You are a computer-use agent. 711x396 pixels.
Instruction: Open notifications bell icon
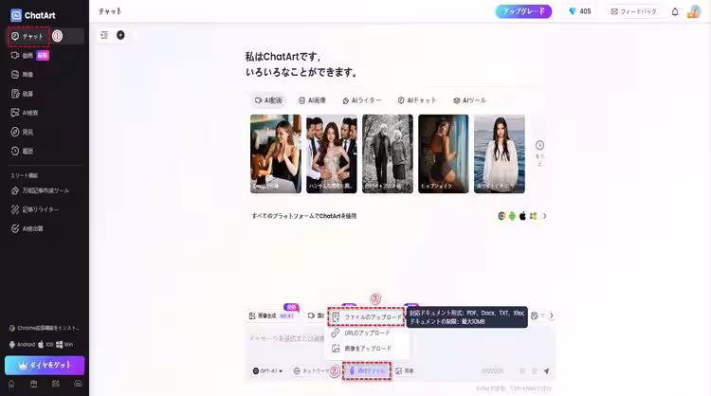(675, 11)
